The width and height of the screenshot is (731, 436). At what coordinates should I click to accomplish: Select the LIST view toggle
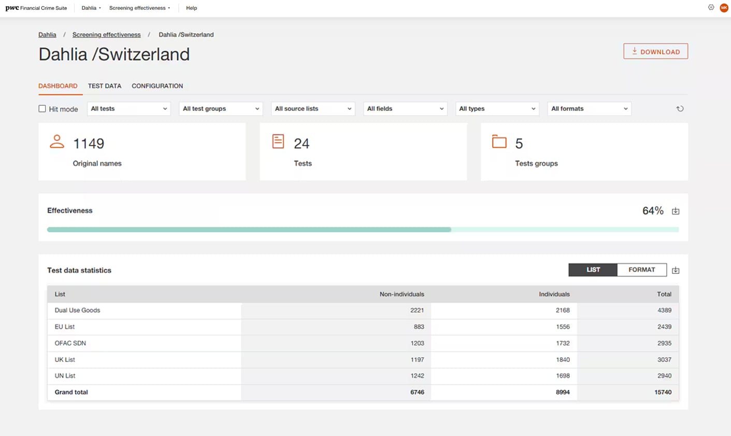(593, 270)
